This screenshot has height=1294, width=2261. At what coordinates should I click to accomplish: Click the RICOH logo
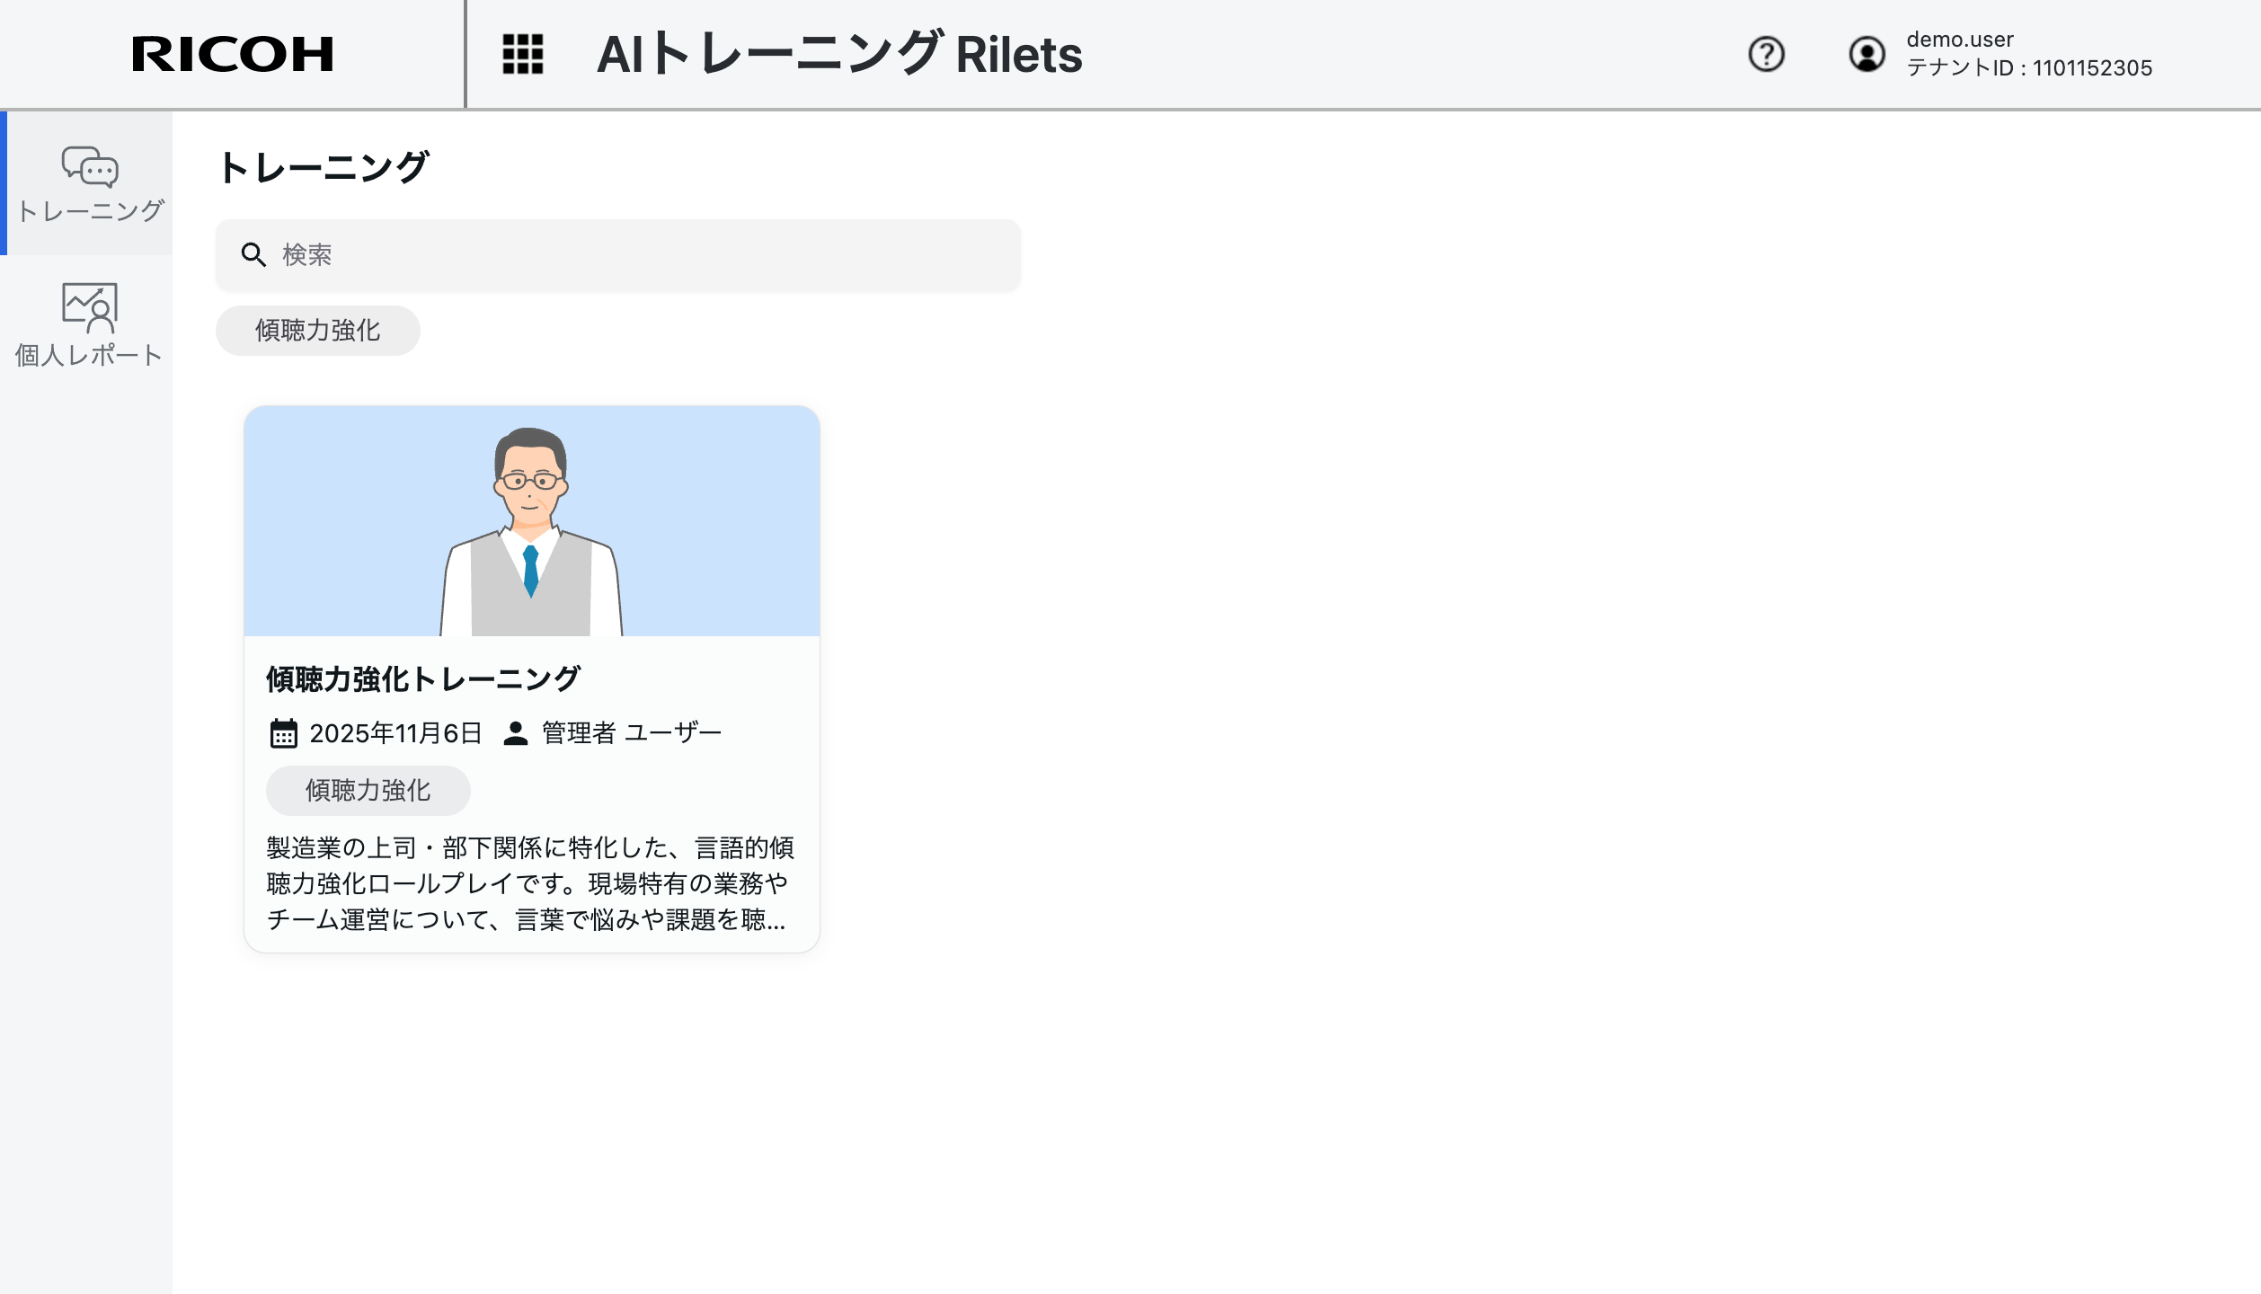(233, 54)
